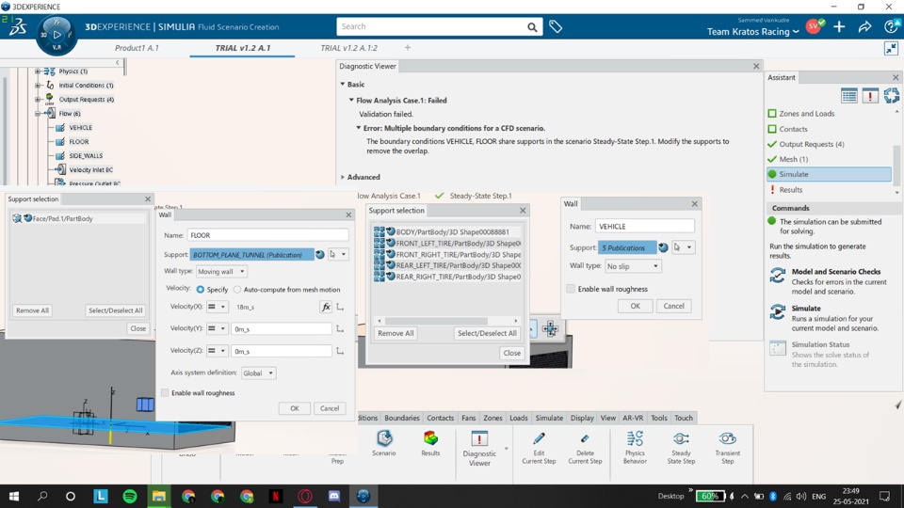Click the robot manipulator icon near viewport
The width and height of the screenshot is (904, 508).
coord(550,329)
